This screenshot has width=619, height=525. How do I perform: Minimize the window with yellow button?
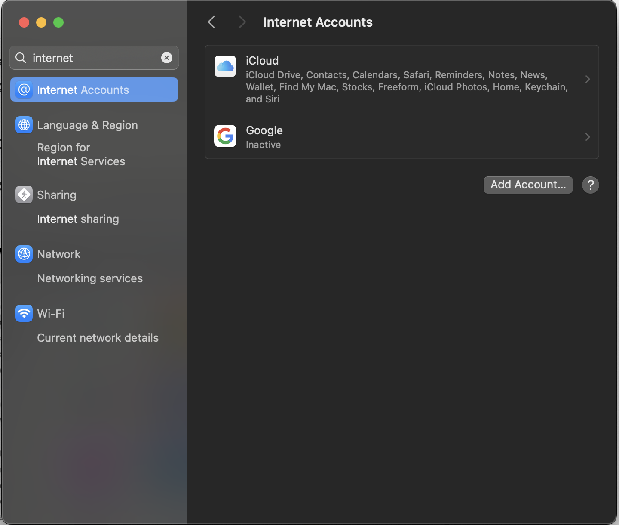pos(41,22)
